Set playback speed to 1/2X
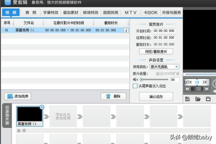Screen dimensions: 216x144 (x=188, y=82)
